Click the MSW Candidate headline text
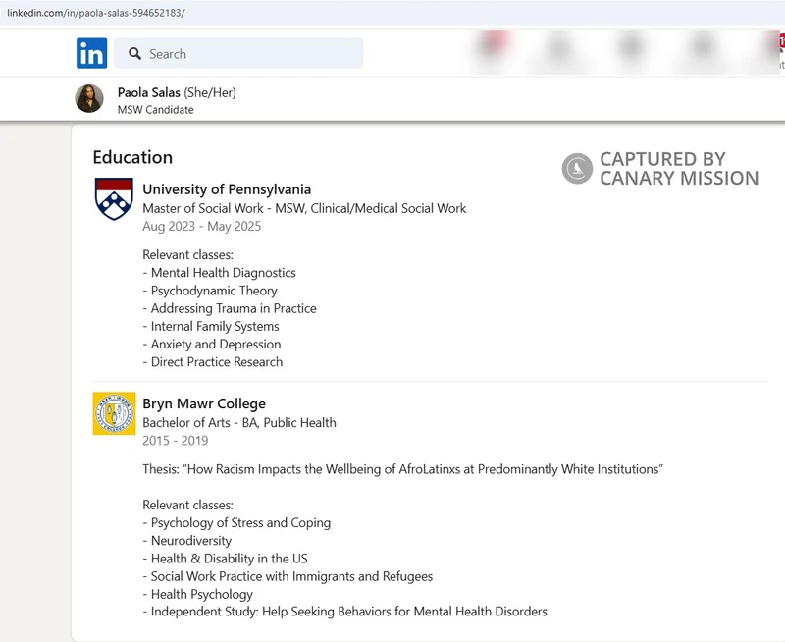 click(156, 110)
